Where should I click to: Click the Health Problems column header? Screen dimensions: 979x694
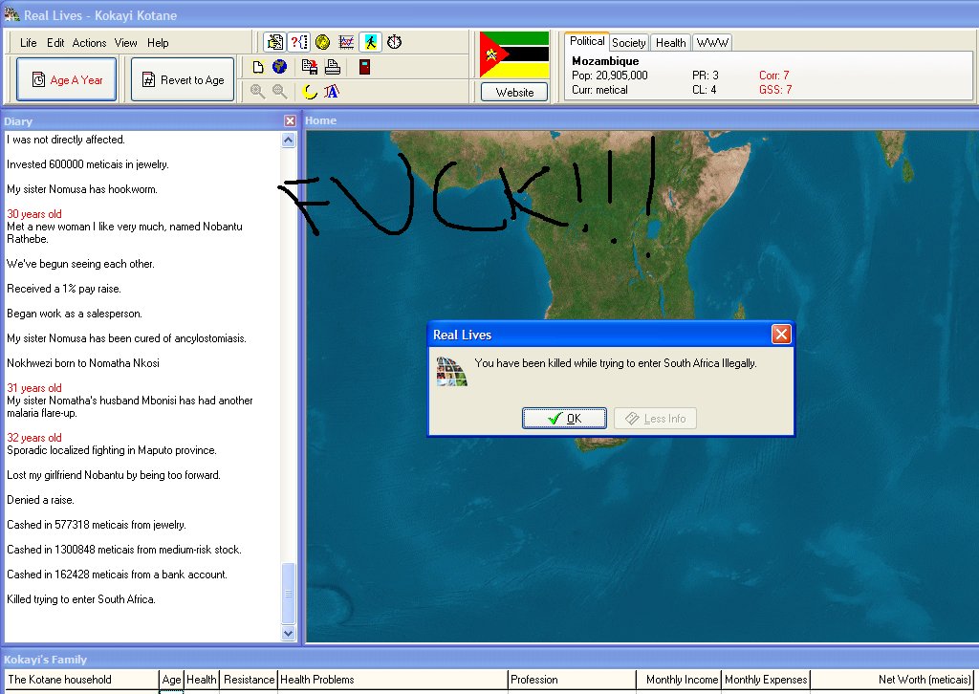click(x=393, y=680)
